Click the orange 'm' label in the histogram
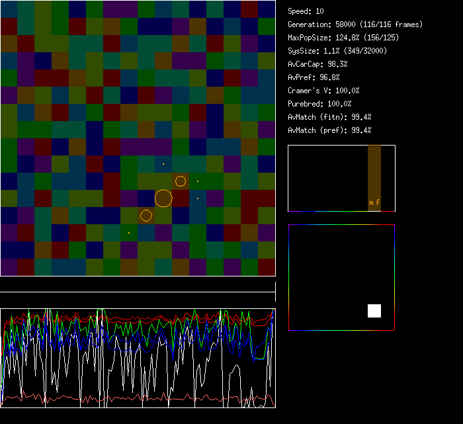 (371, 202)
